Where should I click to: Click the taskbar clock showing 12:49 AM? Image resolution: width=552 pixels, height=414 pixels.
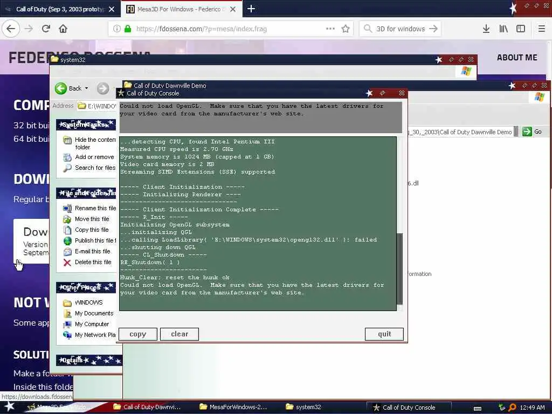tap(532, 408)
